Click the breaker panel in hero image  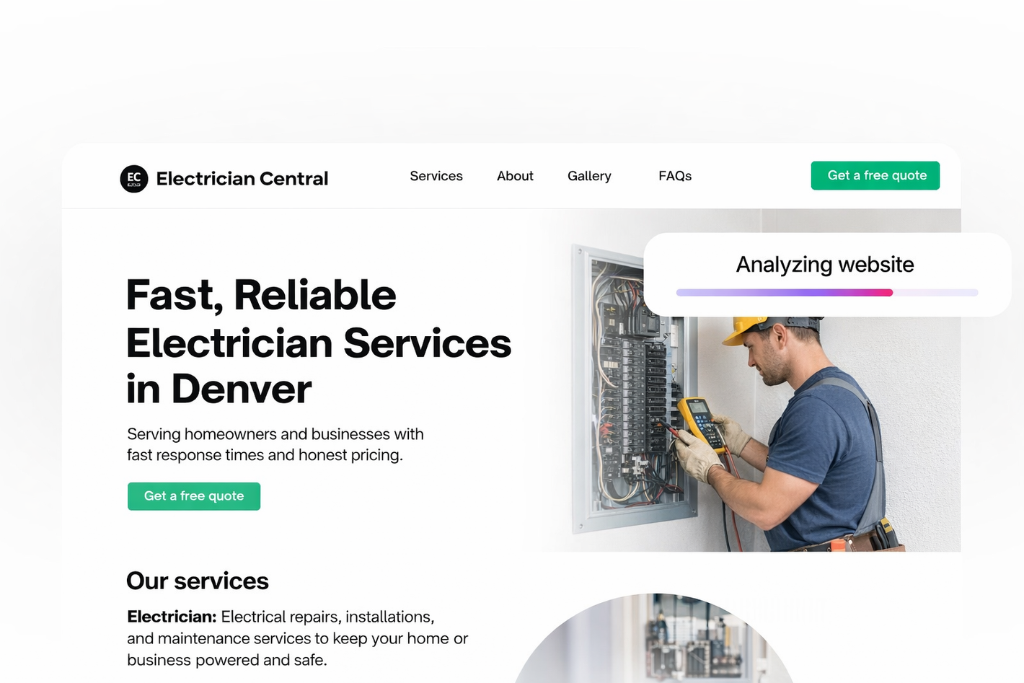click(x=635, y=389)
